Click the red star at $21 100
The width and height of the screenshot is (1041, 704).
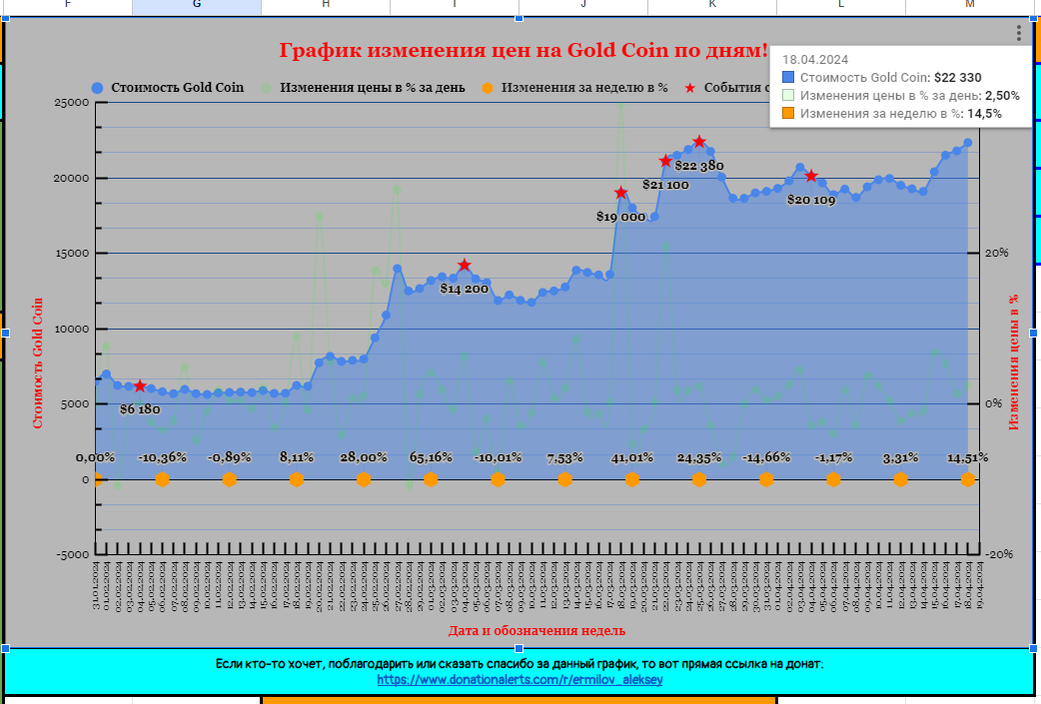[665, 161]
